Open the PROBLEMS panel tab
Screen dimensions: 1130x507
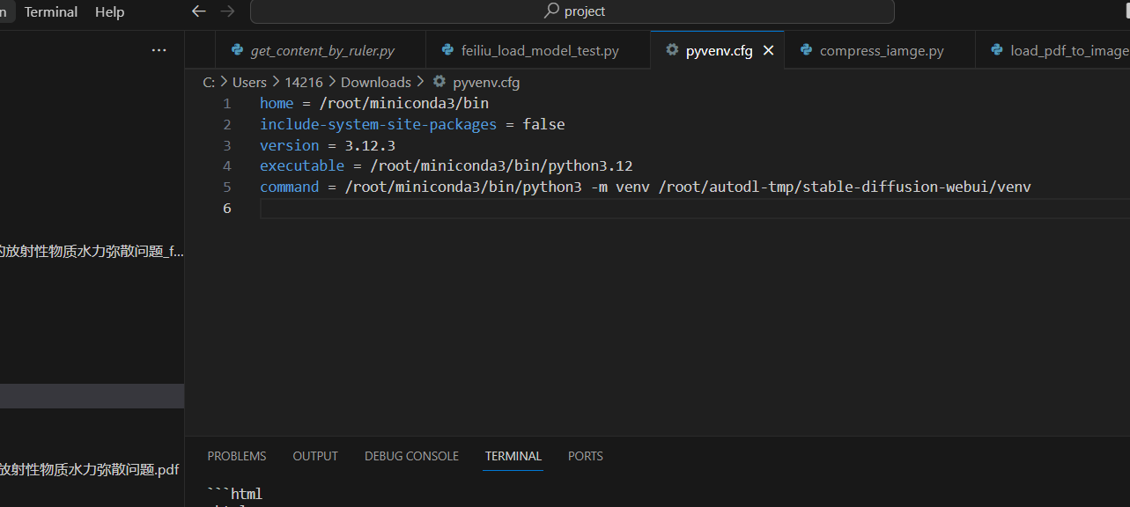[237, 456]
